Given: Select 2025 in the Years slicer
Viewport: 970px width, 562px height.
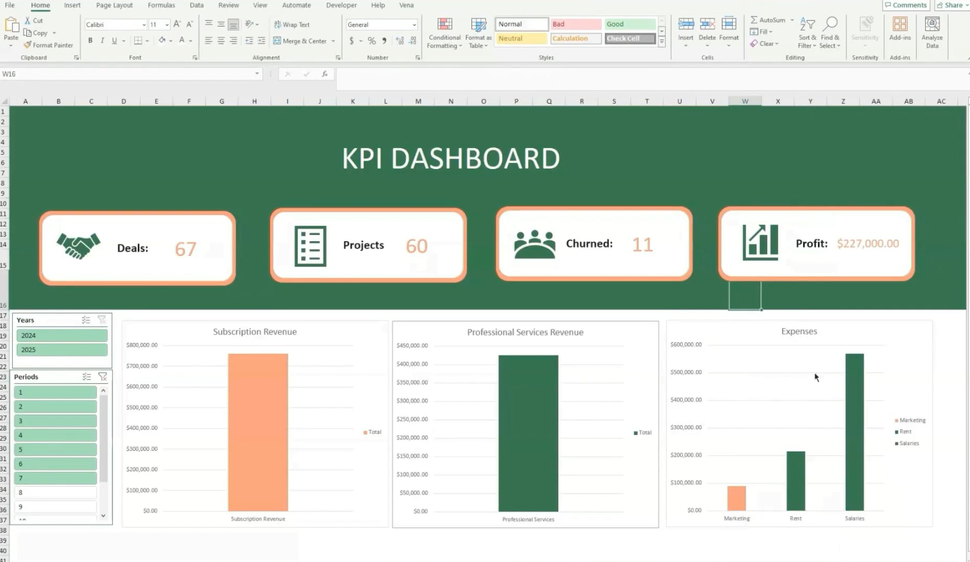Looking at the screenshot, I should tap(62, 349).
